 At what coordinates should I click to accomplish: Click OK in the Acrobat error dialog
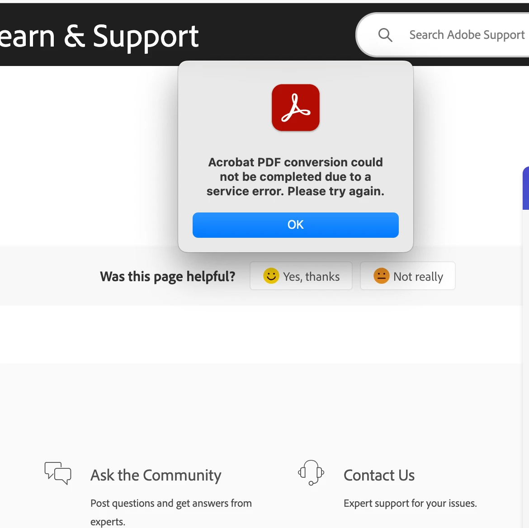click(x=296, y=225)
